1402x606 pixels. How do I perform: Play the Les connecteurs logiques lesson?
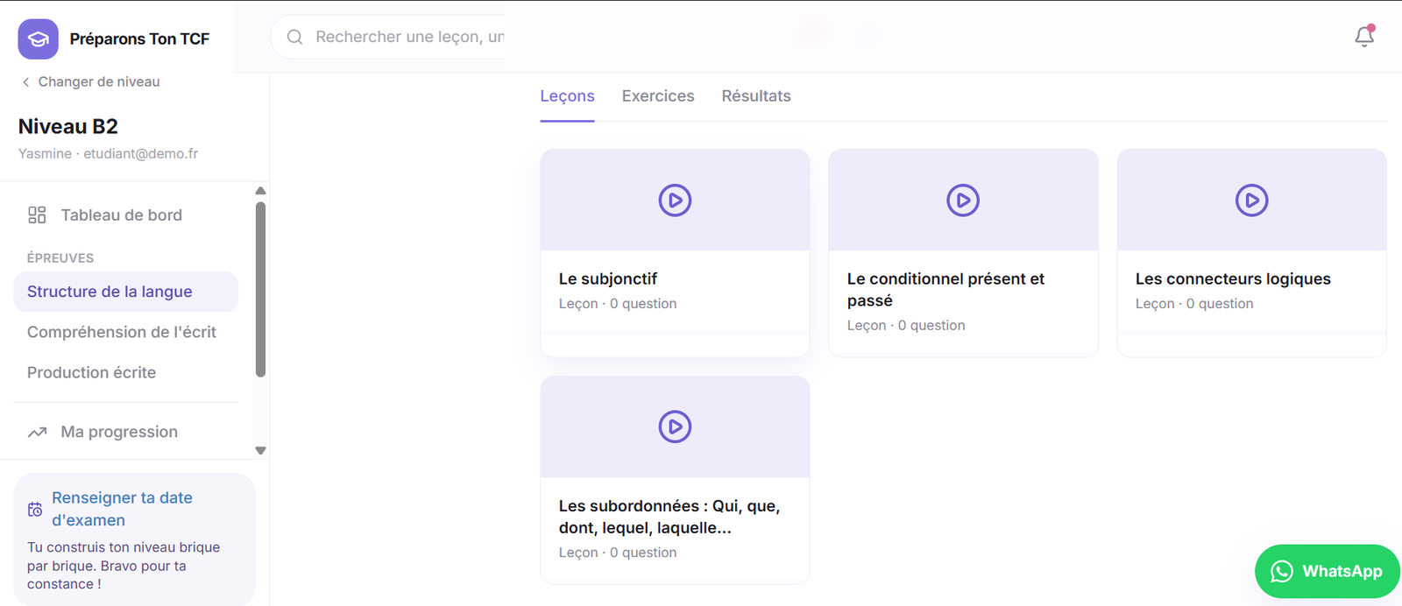(x=1251, y=201)
